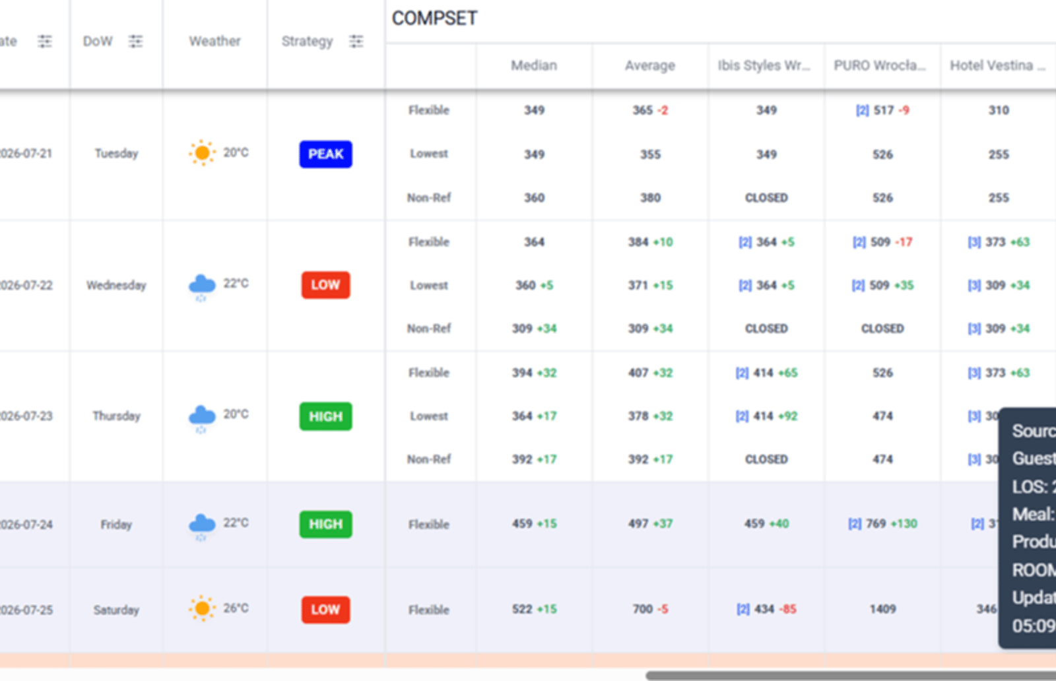Click the Friday day-of-week cell
The image size is (1056, 681).
pos(116,525)
